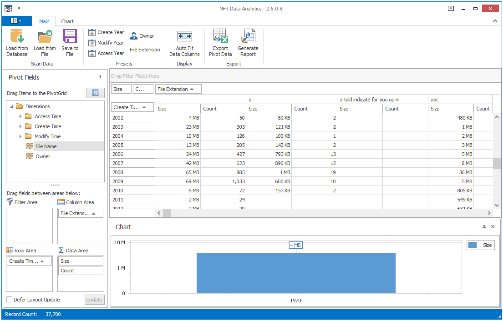This screenshot has height=321, width=503.
Task: Expand the Modify Time tree node
Action: [20, 136]
